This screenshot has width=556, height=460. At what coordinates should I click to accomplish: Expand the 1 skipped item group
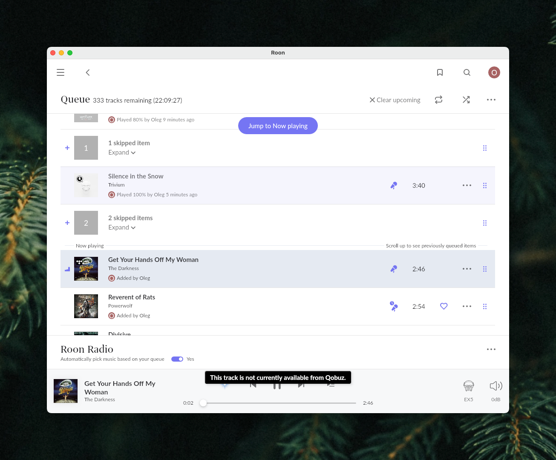[x=122, y=152]
